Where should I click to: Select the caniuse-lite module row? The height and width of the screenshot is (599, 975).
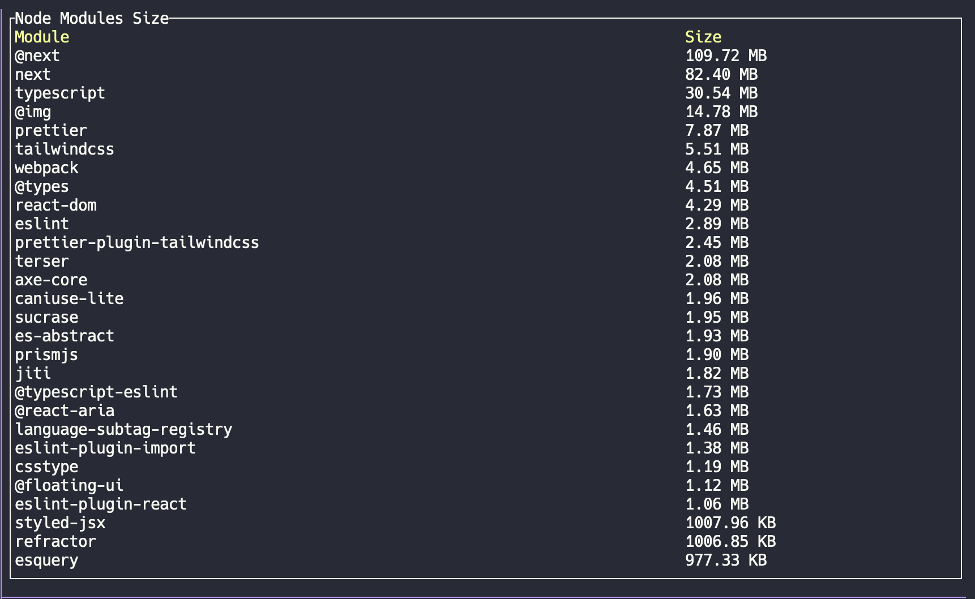click(486, 299)
